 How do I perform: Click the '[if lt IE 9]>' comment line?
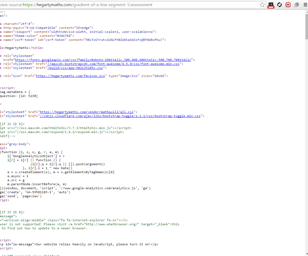click(12, 124)
